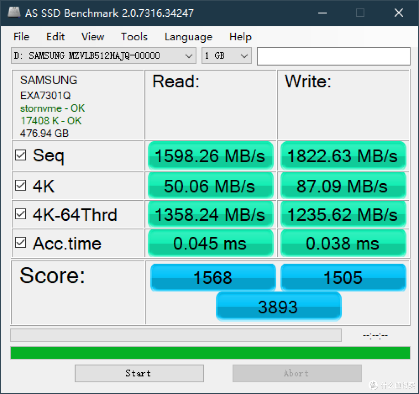419x394 pixels.
Task: Uncheck the 4K test checkbox
Action: click(x=21, y=185)
